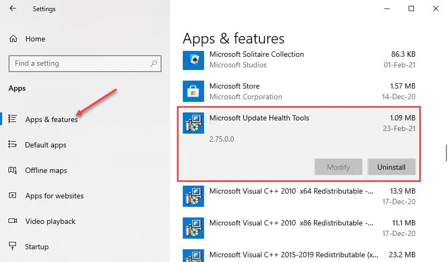
Task: Select Microsoft Solitaire Collection entry
Action: (257, 54)
